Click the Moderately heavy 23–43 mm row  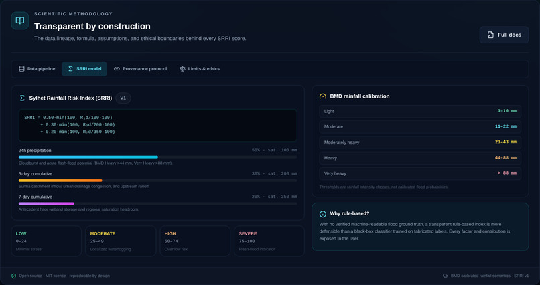point(420,142)
